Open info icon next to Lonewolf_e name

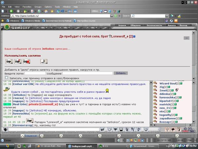pyautogui.click(x=134, y=36)
